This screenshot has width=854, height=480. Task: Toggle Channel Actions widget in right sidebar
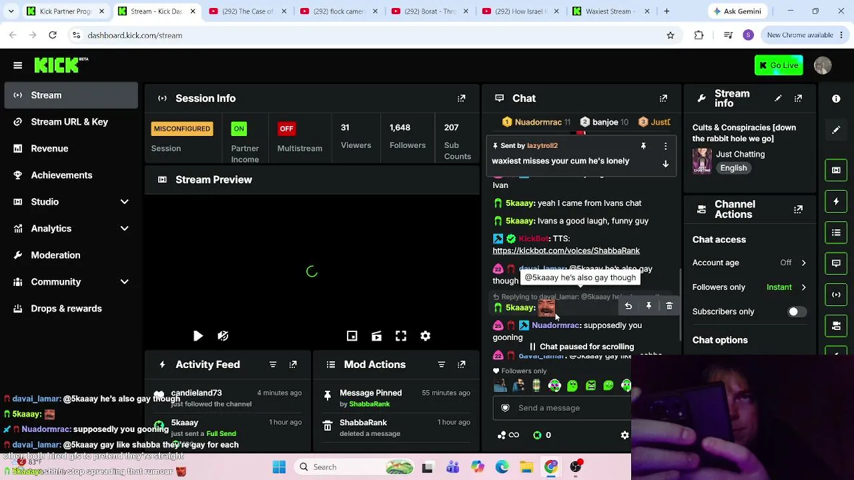836,325
